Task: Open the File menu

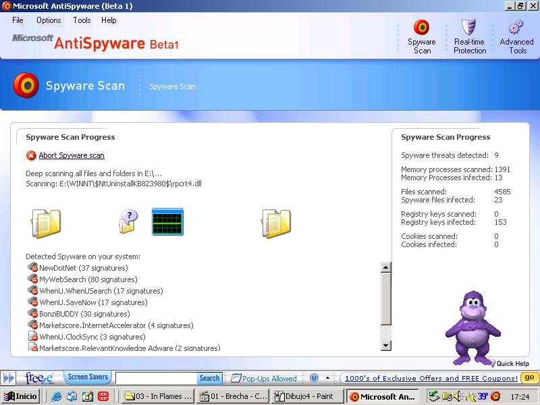Action: click(18, 20)
